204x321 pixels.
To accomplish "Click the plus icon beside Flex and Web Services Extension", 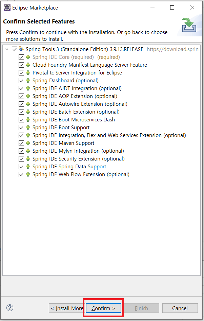I will pos(28,135).
